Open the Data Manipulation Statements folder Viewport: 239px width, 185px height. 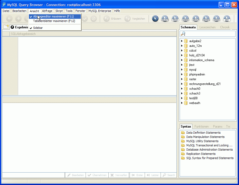click(205, 137)
